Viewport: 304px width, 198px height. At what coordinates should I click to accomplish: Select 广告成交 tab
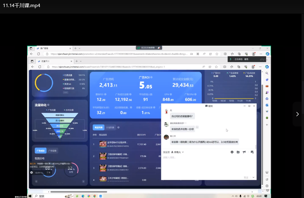pos(41,151)
